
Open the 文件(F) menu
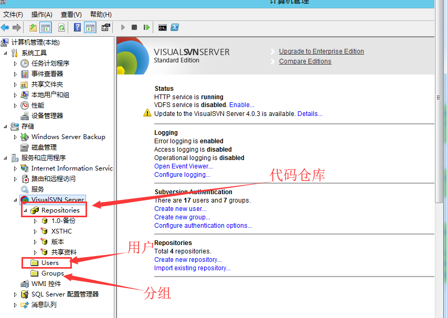13,15
